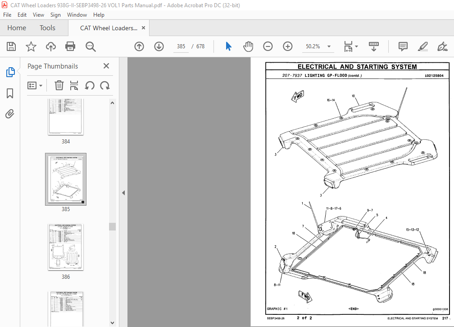Close the CAT Wheel Loaders tab
Viewport: 454px width, 327px height.
[x=143, y=28]
